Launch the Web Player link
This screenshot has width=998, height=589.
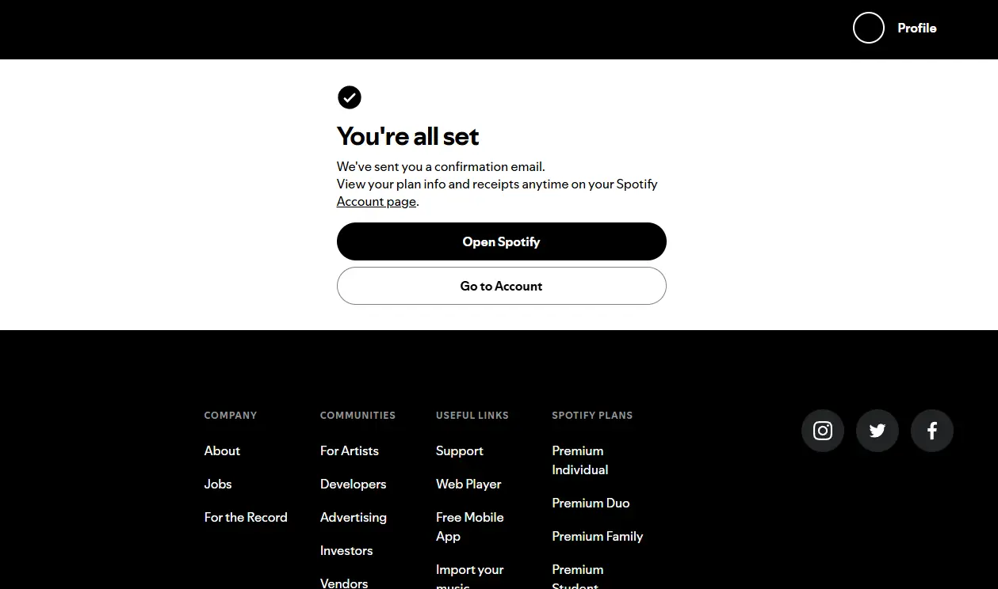[x=468, y=484]
